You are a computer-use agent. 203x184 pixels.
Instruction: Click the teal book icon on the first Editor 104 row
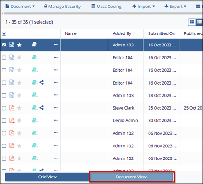coord(34,58)
